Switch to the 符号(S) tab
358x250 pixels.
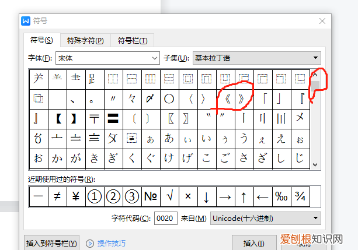[41, 40]
